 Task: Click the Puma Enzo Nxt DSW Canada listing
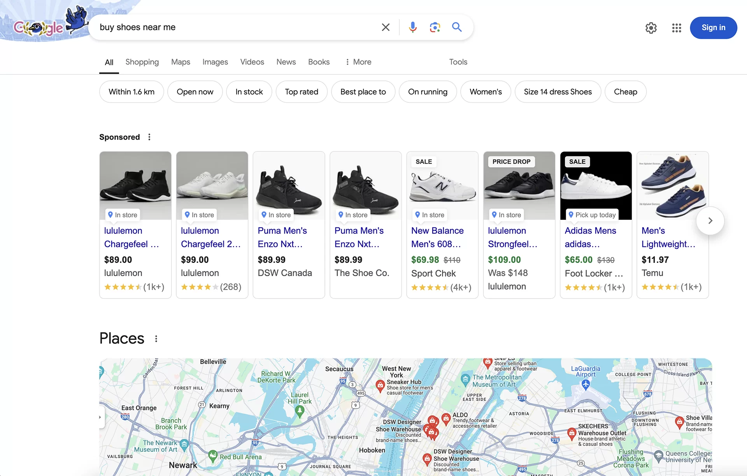(289, 225)
